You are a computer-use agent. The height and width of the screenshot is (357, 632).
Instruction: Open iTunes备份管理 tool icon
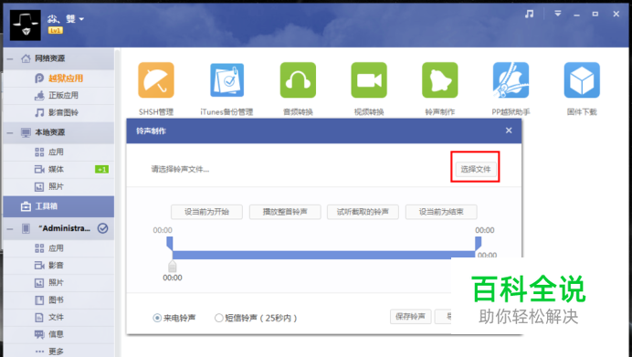226,80
